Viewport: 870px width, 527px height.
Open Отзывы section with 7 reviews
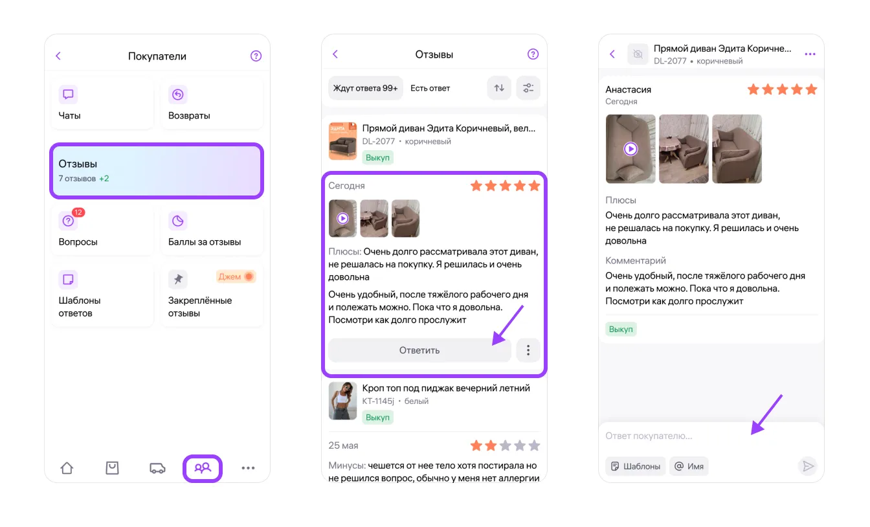click(x=157, y=170)
